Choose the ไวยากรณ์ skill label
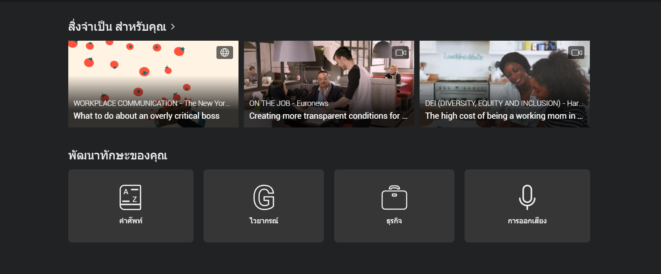Image resolution: width=661 pixels, height=274 pixels. 264,221
